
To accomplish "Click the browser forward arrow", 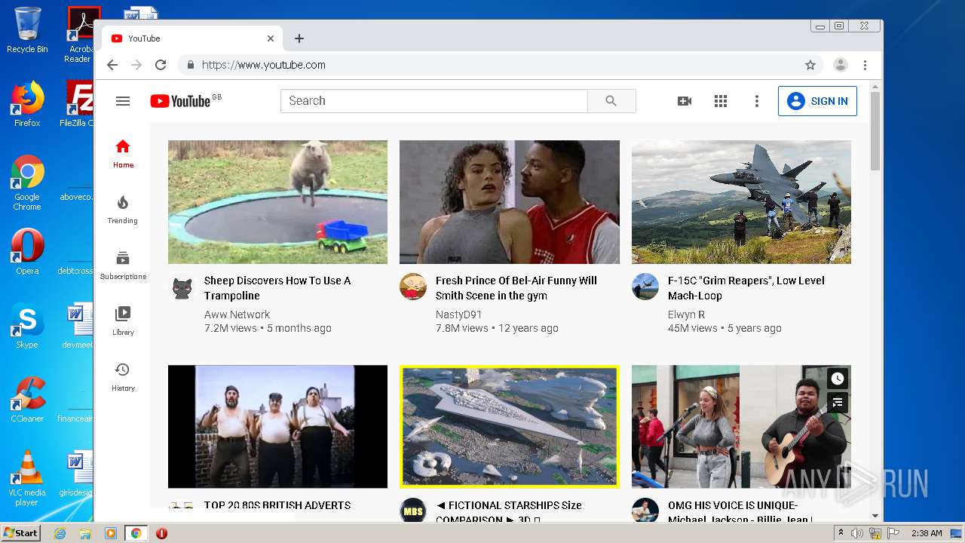I will point(136,65).
